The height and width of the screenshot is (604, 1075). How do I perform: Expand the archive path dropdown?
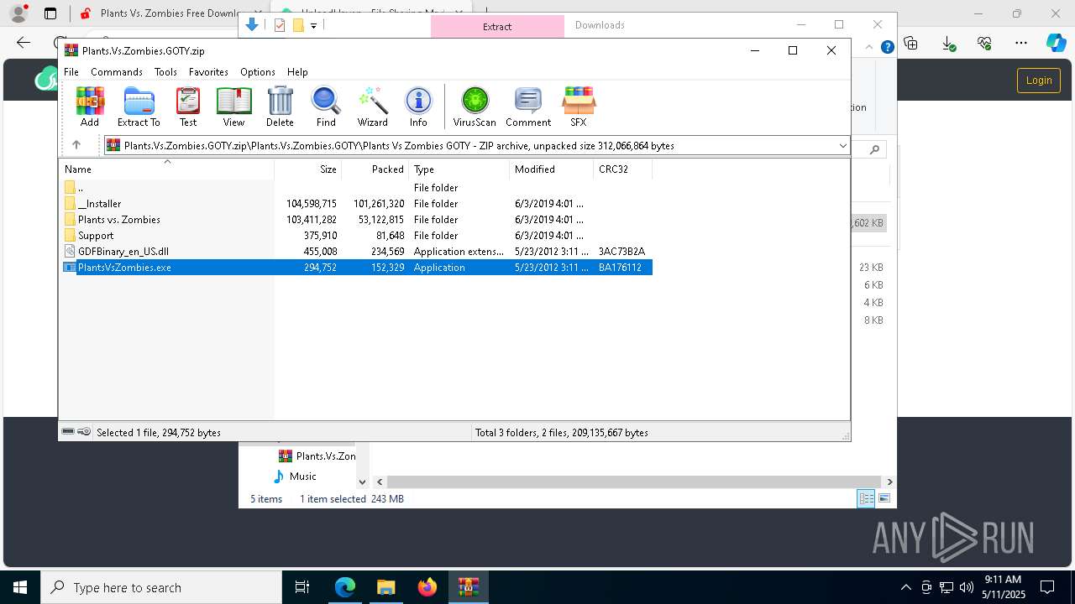coord(842,146)
